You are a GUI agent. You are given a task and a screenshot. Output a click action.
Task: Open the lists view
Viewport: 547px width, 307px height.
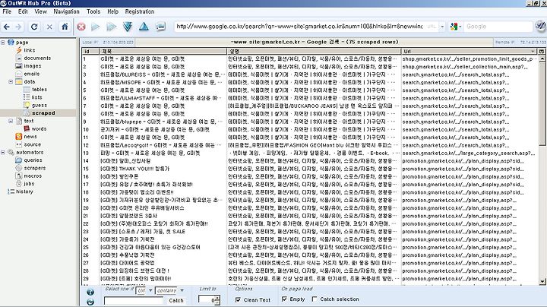click(x=36, y=97)
